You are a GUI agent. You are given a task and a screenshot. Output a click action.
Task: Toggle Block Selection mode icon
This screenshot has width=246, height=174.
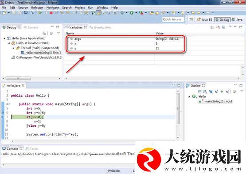point(109,13)
